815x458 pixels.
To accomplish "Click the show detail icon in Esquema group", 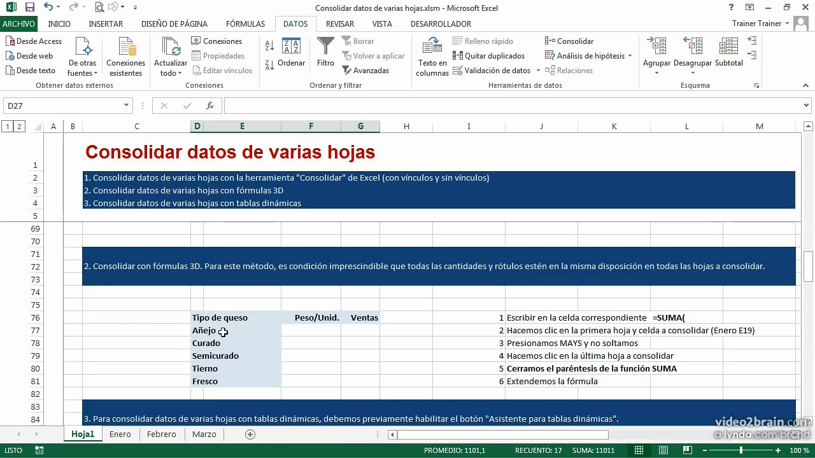I will tap(752, 41).
